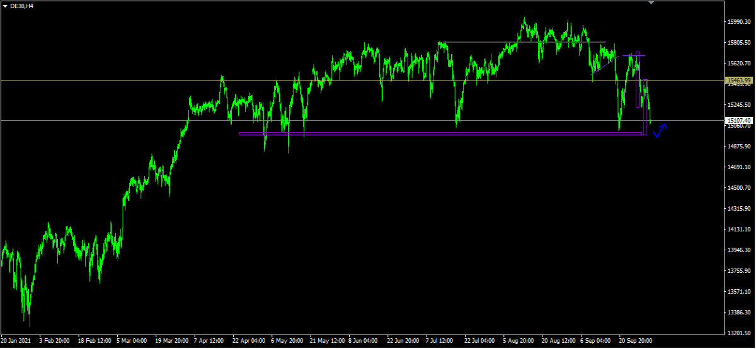
Task: Click the 5 Mar 04:00 time label
Action: (132, 341)
